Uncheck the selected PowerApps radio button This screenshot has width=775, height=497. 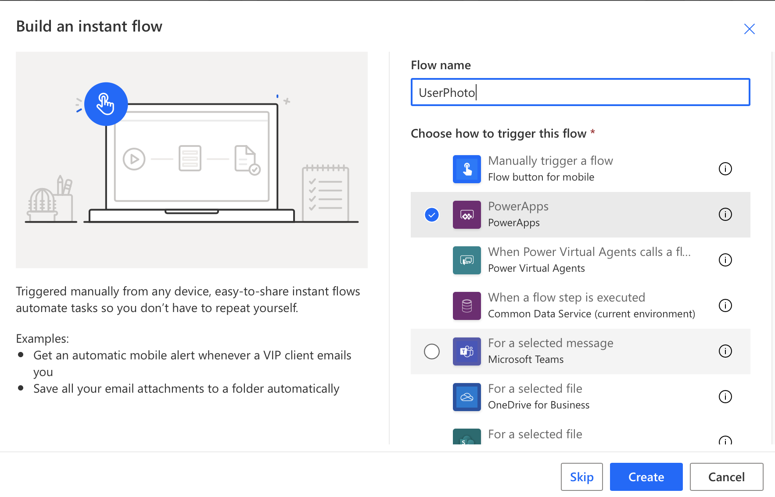click(432, 215)
